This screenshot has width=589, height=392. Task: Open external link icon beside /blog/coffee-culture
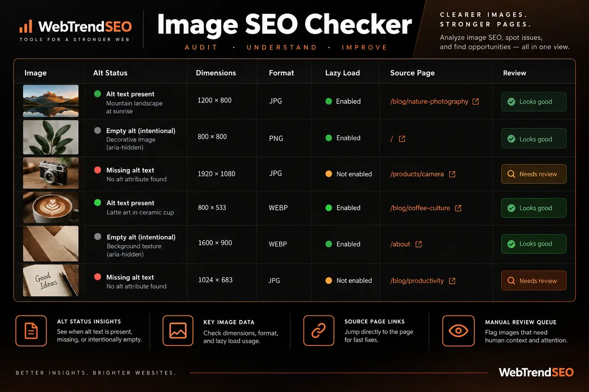(x=458, y=208)
